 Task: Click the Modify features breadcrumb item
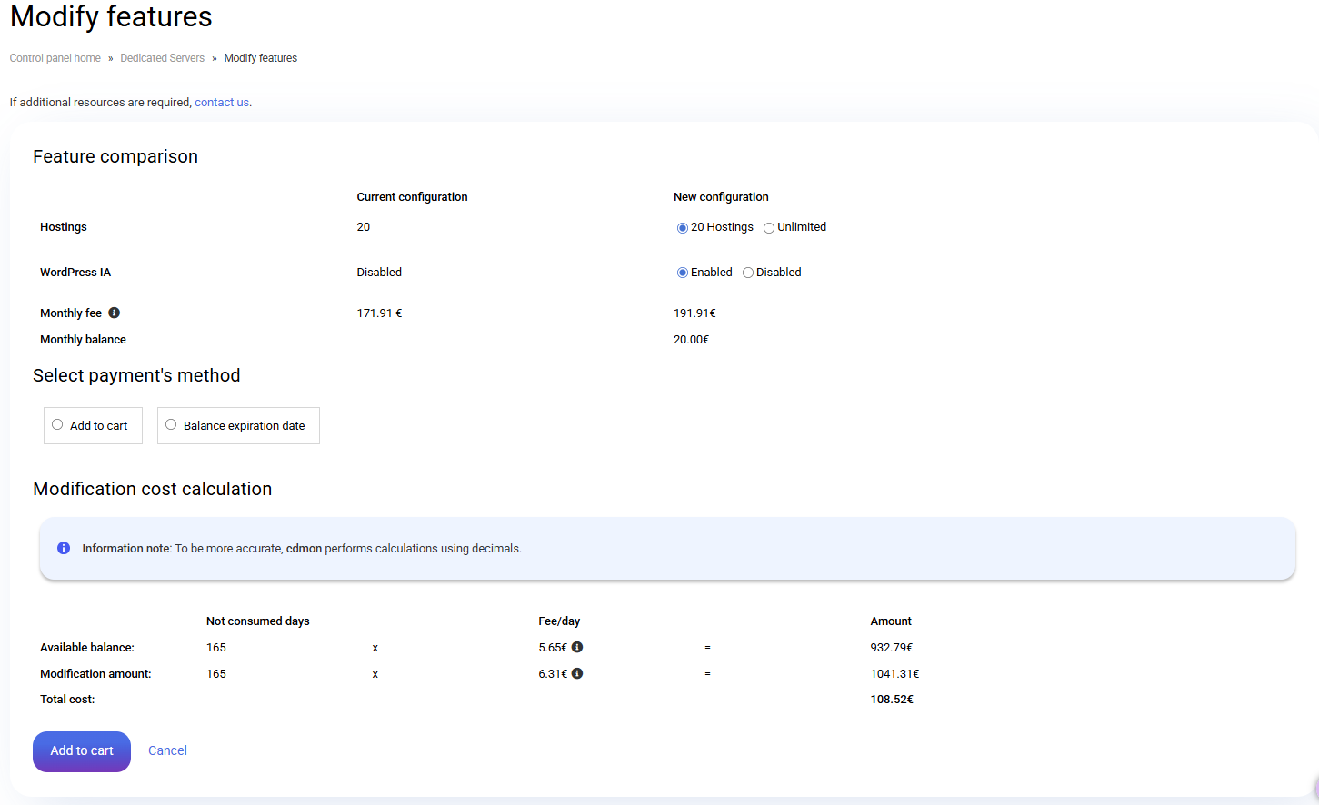261,58
